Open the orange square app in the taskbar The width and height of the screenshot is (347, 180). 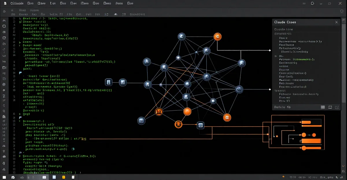click(x=64, y=177)
